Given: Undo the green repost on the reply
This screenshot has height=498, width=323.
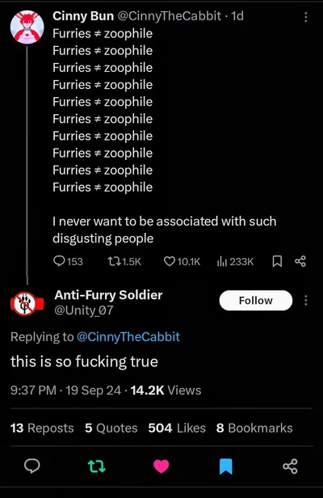Looking at the screenshot, I should [x=96, y=466].
